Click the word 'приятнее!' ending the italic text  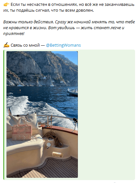point(14,34)
